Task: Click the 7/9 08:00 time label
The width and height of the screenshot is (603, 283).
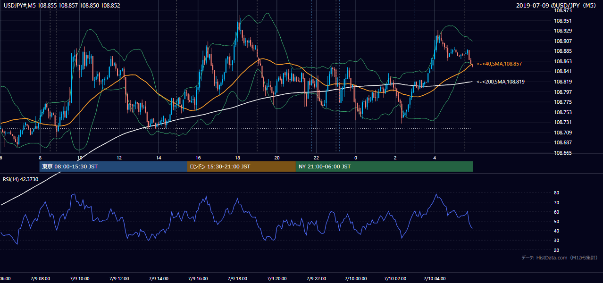Action: [40, 279]
